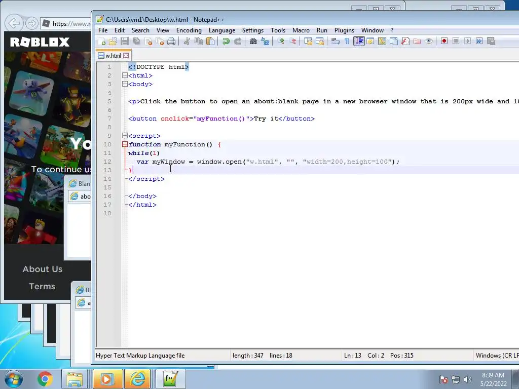The height and width of the screenshot is (389, 519).
Task: Toggle file monitoring with eye icon
Action: click(x=429, y=42)
